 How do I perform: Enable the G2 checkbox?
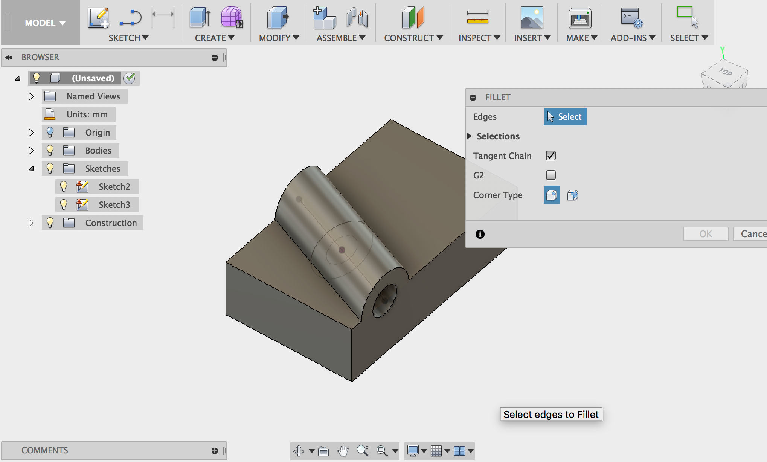550,175
